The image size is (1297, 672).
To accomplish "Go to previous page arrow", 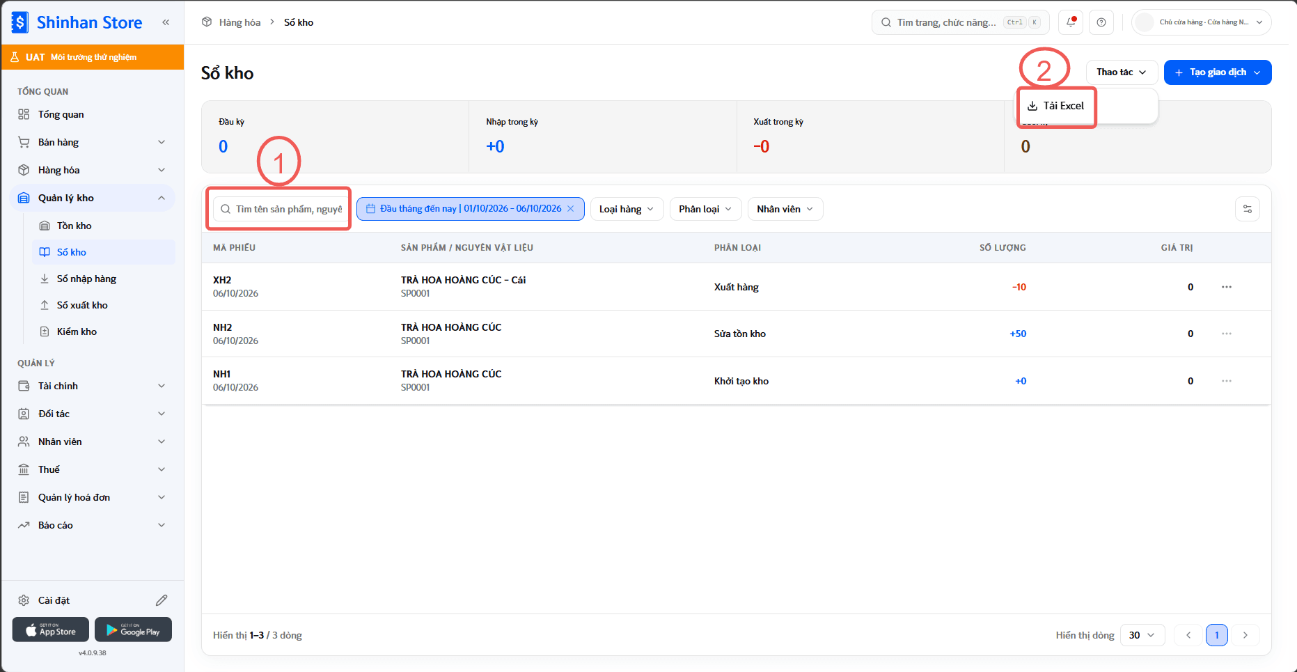I will 1188,635.
